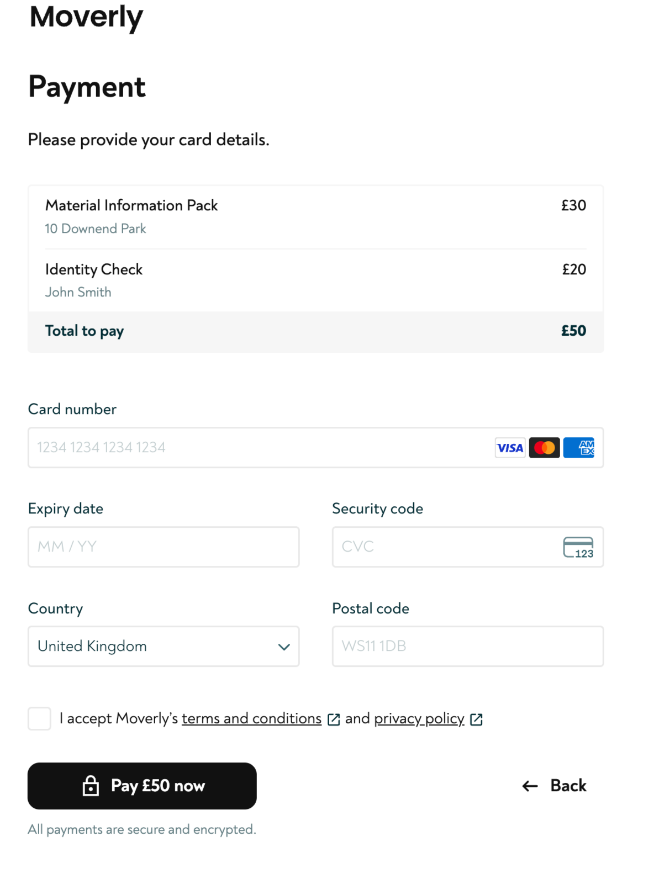Open the privacy policy link
Screen dimensions: 654x874
(419, 718)
